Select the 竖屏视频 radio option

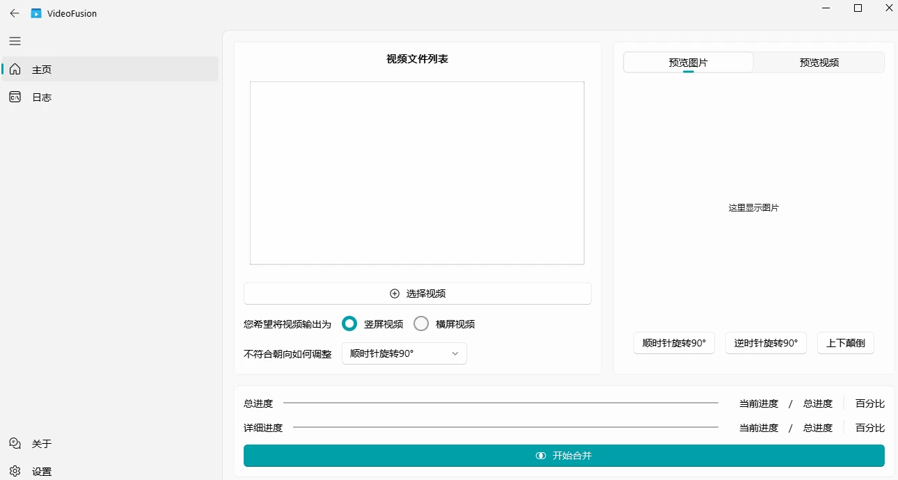[349, 323]
